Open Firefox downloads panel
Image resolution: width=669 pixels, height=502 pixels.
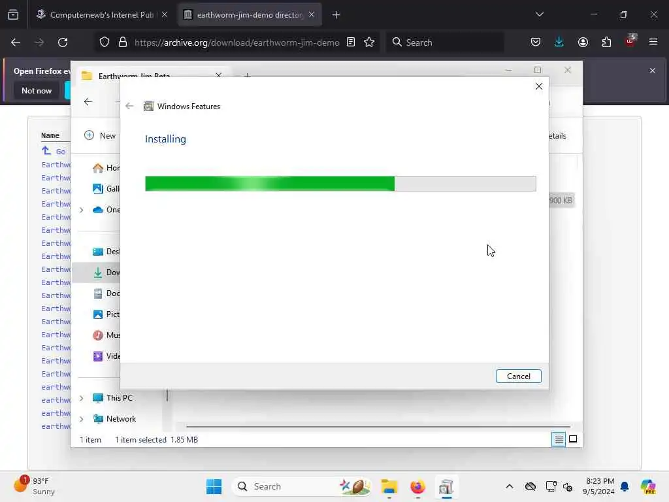559,42
